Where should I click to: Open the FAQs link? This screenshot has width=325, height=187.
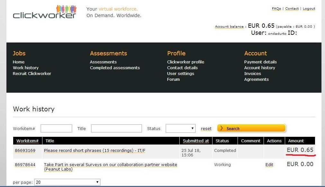pyautogui.click(x=276, y=8)
